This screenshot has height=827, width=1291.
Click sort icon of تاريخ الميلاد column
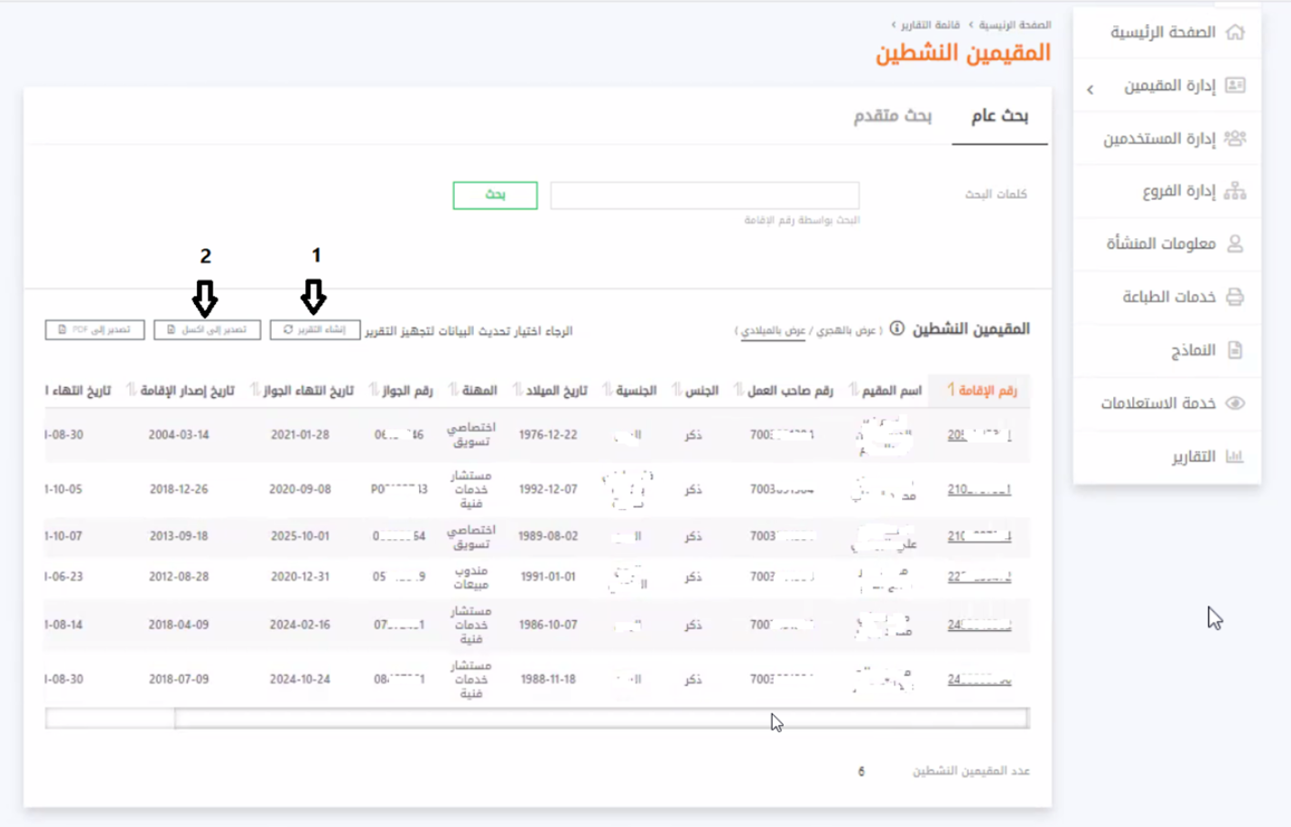pyautogui.click(x=517, y=390)
